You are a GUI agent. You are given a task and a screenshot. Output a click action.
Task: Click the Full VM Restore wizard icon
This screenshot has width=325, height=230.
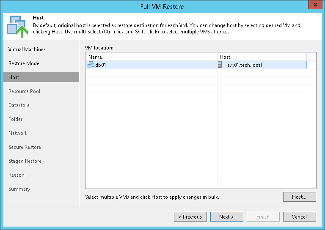(x=16, y=26)
